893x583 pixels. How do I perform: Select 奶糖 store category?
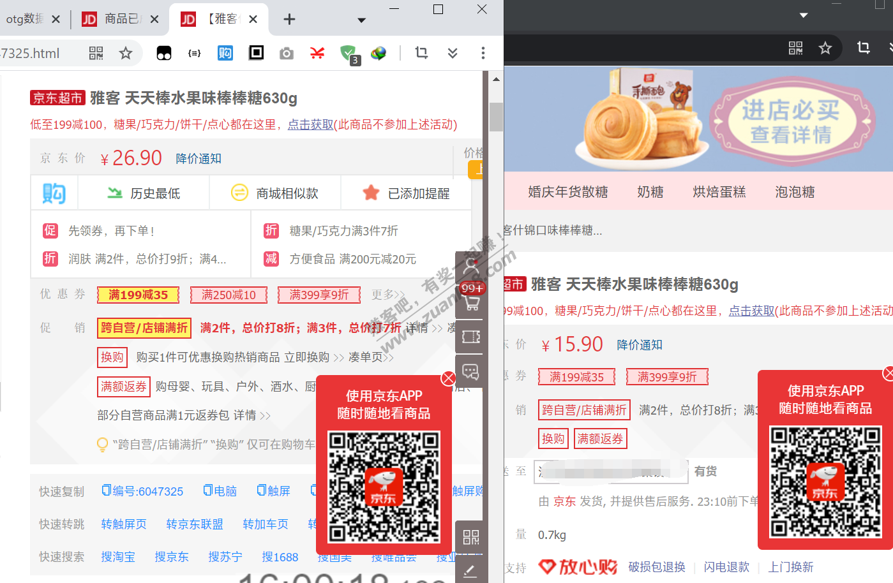650,191
